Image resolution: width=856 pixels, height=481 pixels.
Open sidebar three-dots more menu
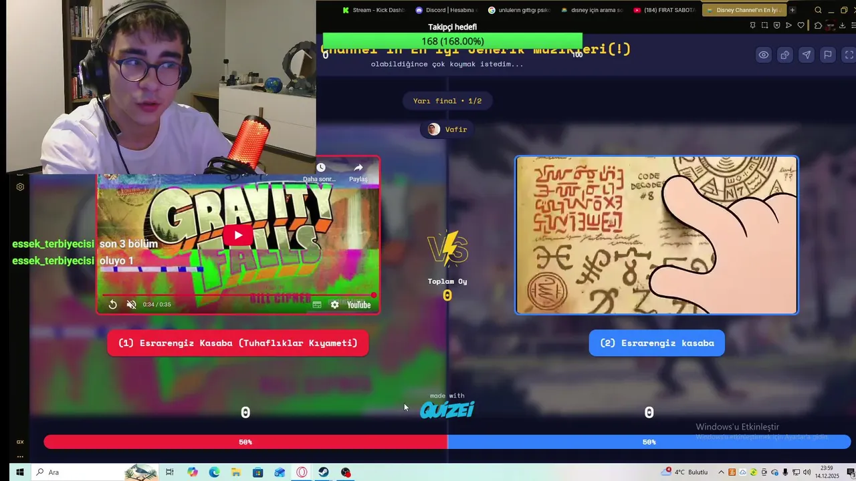point(20,457)
